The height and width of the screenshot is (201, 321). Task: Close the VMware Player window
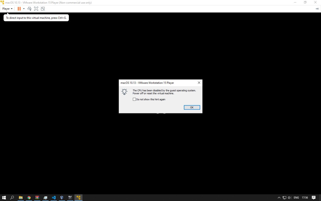[315, 2]
